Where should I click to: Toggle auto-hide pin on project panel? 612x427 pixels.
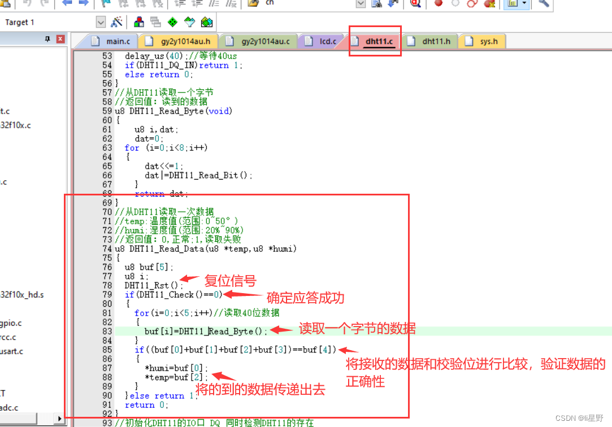47,39
